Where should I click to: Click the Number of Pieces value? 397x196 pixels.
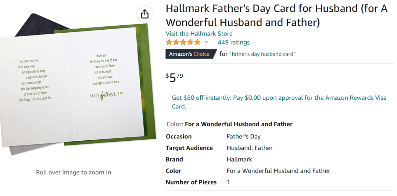(x=228, y=182)
